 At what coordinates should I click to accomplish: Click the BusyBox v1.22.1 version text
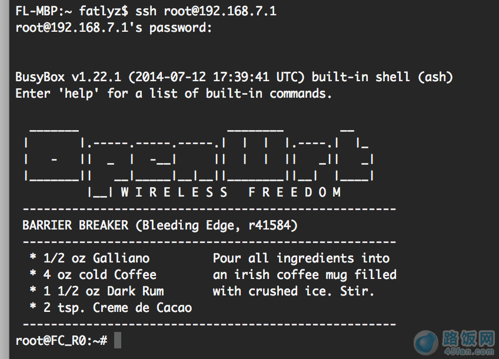pos(68,77)
